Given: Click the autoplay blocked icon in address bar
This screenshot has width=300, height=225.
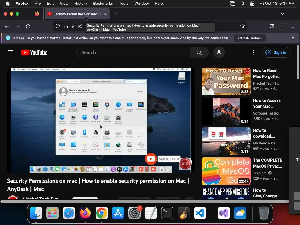Looking at the screenshot, I should click(80, 26).
